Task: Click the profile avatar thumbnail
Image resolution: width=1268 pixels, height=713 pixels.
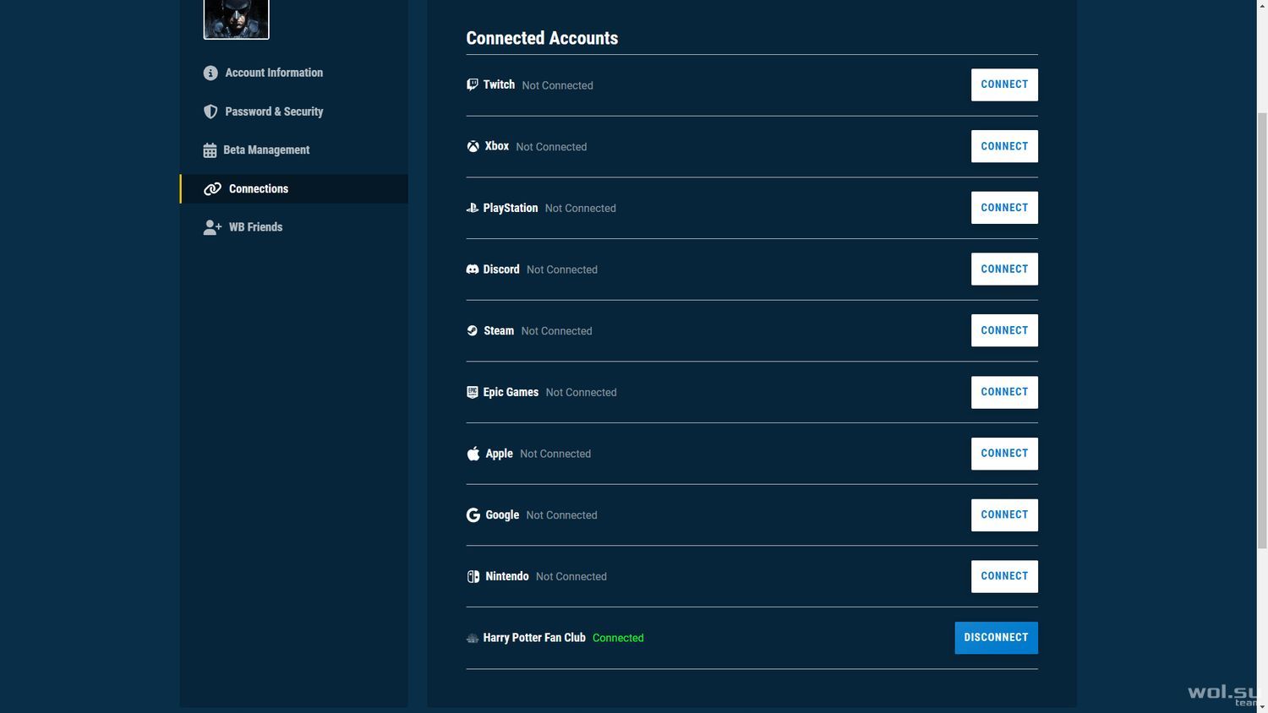Action: (x=237, y=19)
